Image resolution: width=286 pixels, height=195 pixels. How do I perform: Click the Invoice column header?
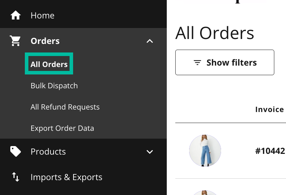pos(270,110)
